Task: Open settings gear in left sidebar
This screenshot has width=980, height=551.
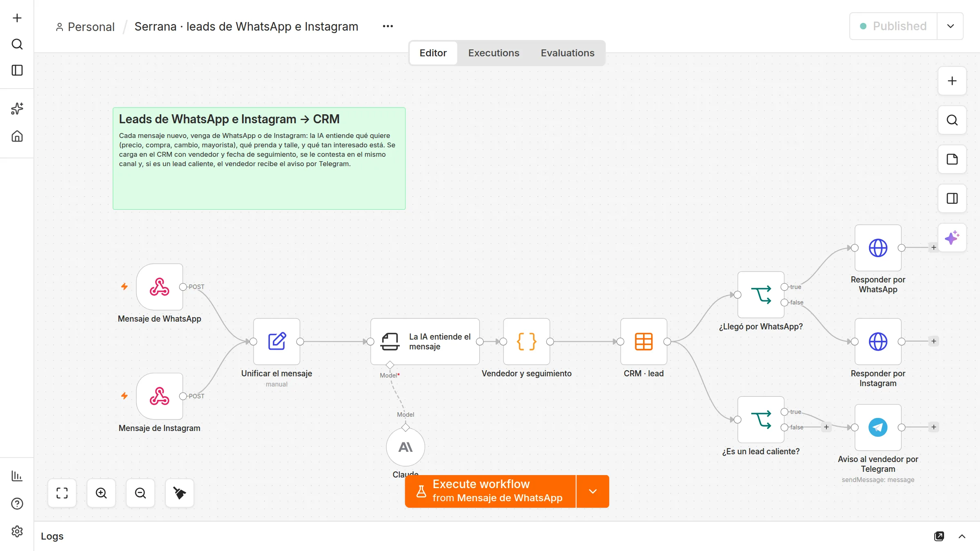Action: (x=17, y=531)
